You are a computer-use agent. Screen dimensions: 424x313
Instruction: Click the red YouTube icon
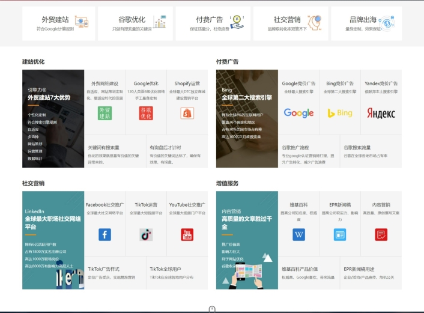point(187,234)
